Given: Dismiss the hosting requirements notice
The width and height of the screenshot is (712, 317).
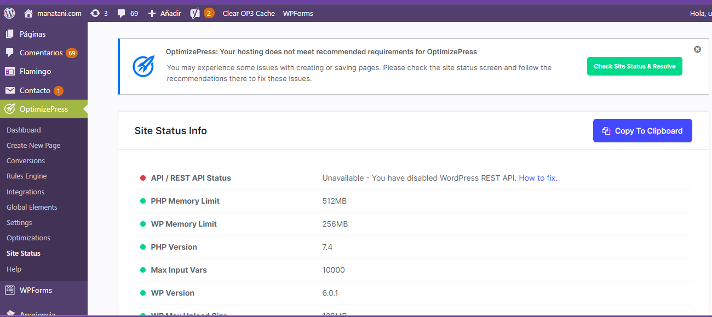Looking at the screenshot, I should pos(697,49).
